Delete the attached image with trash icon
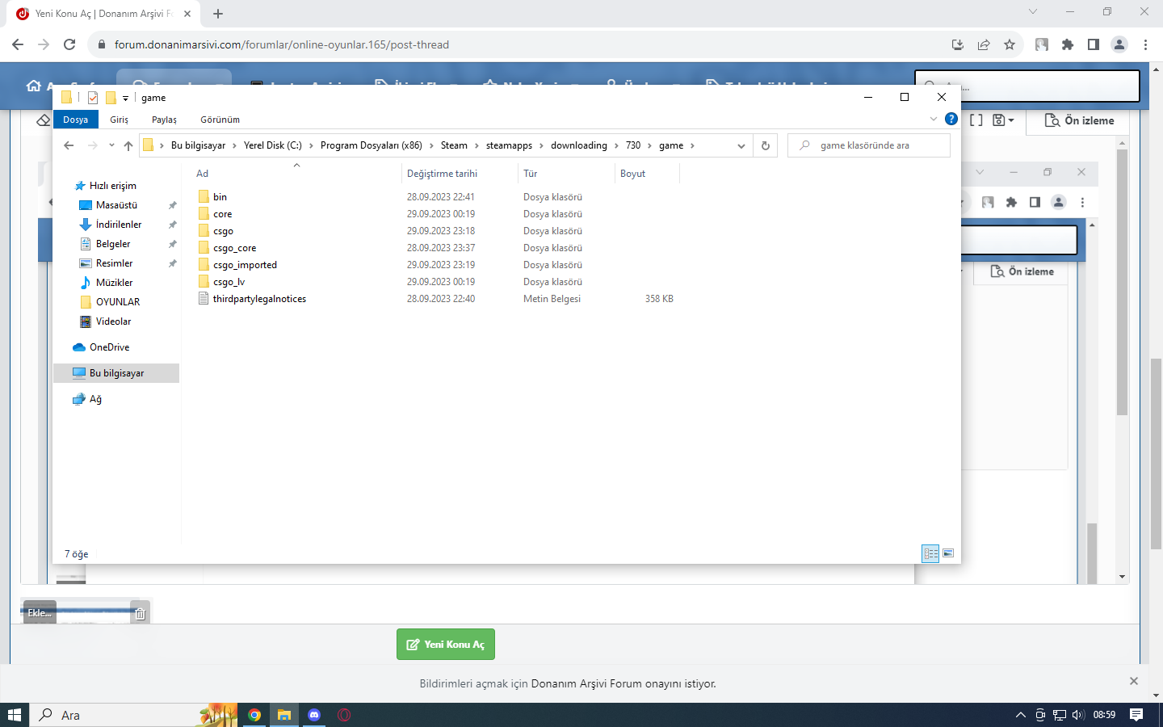The height and width of the screenshot is (727, 1163). tap(141, 614)
